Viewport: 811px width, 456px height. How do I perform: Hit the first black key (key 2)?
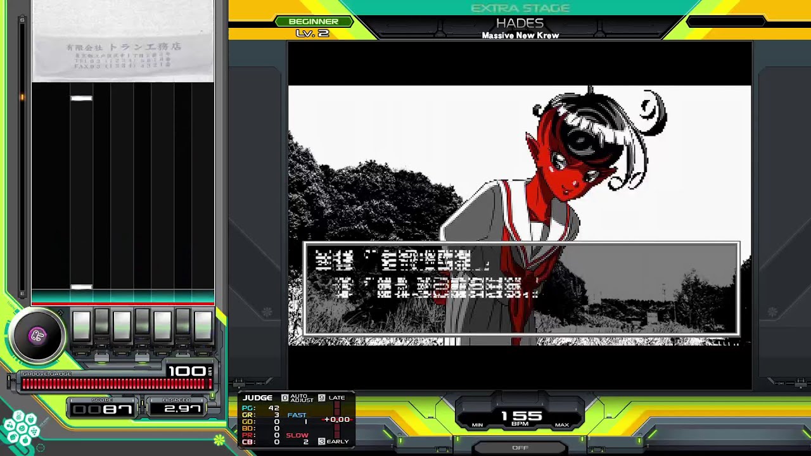[101, 322]
